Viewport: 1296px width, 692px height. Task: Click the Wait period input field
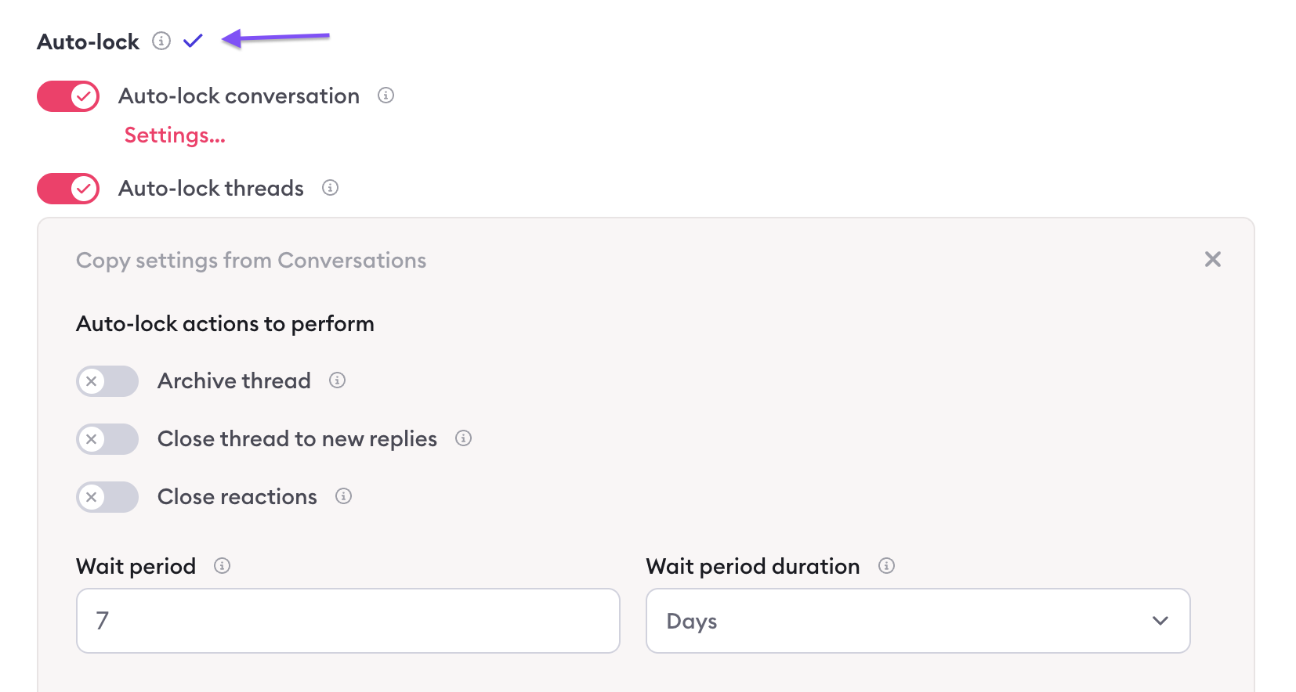tap(348, 621)
